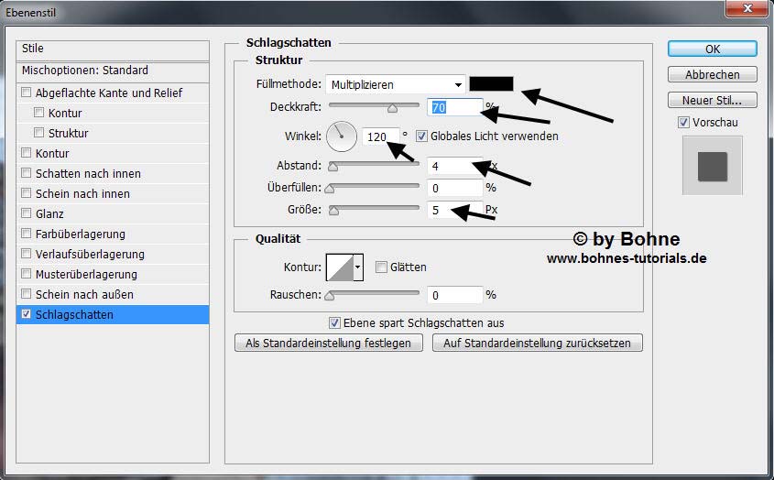Screen dimensions: 774x480
Task: Click the Abstand slider handle
Action: tap(333, 167)
